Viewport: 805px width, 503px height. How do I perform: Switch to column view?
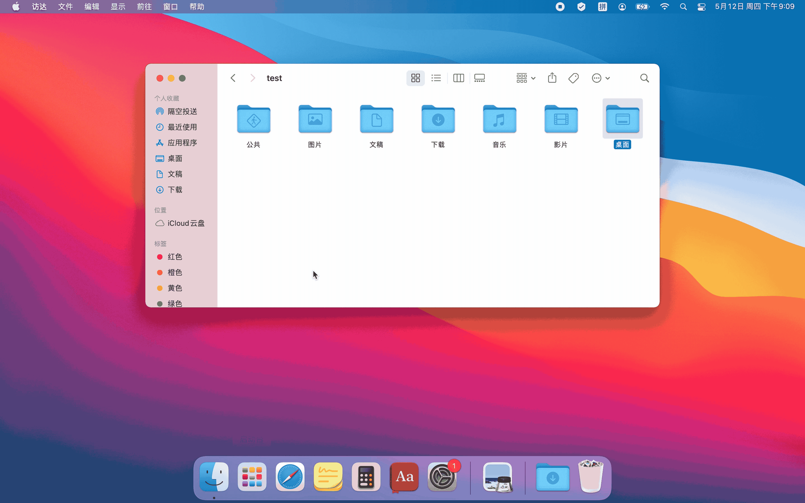tap(458, 78)
